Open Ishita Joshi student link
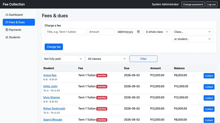This screenshot has width=220, height=123. pyautogui.click(x=50, y=86)
